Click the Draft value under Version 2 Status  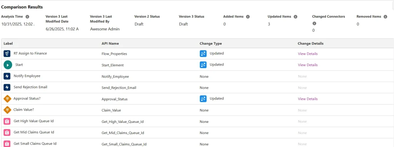(x=139, y=24)
